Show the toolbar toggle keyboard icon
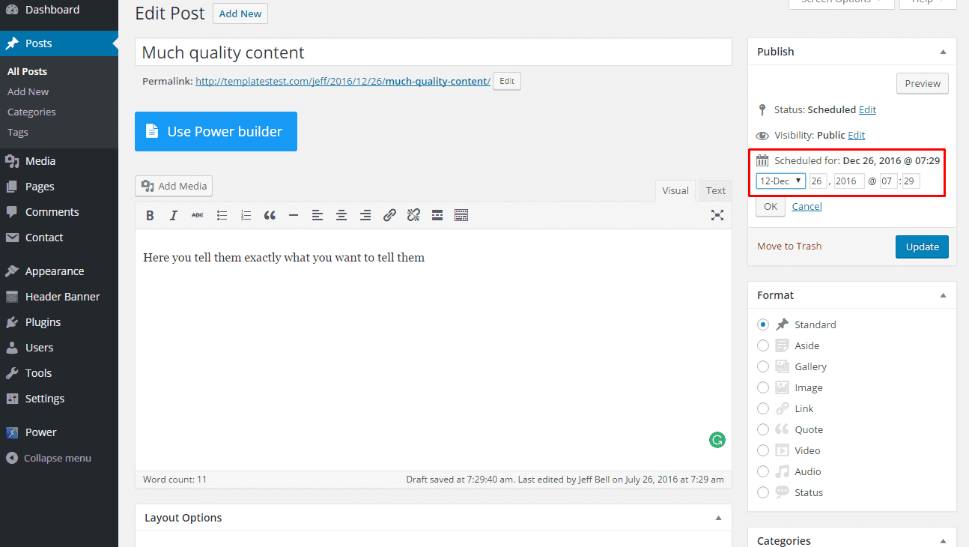Screen dimensions: 969x547 point(461,216)
